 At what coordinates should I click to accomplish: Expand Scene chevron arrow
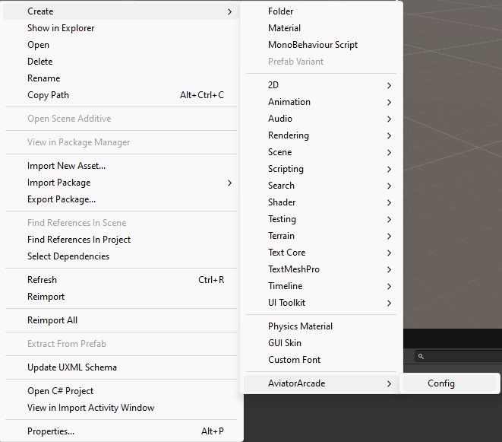tap(389, 152)
